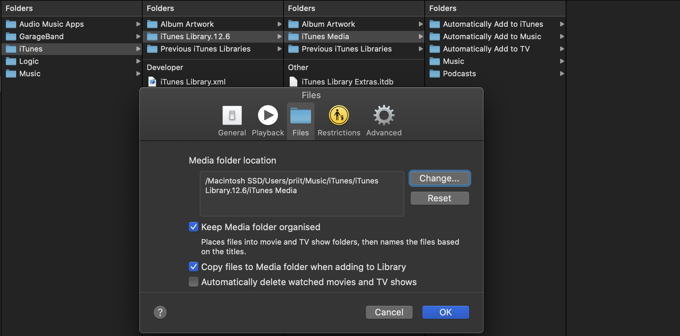Enable Automatically delete watched movies checkbox
This screenshot has height=336, width=680.
[194, 282]
